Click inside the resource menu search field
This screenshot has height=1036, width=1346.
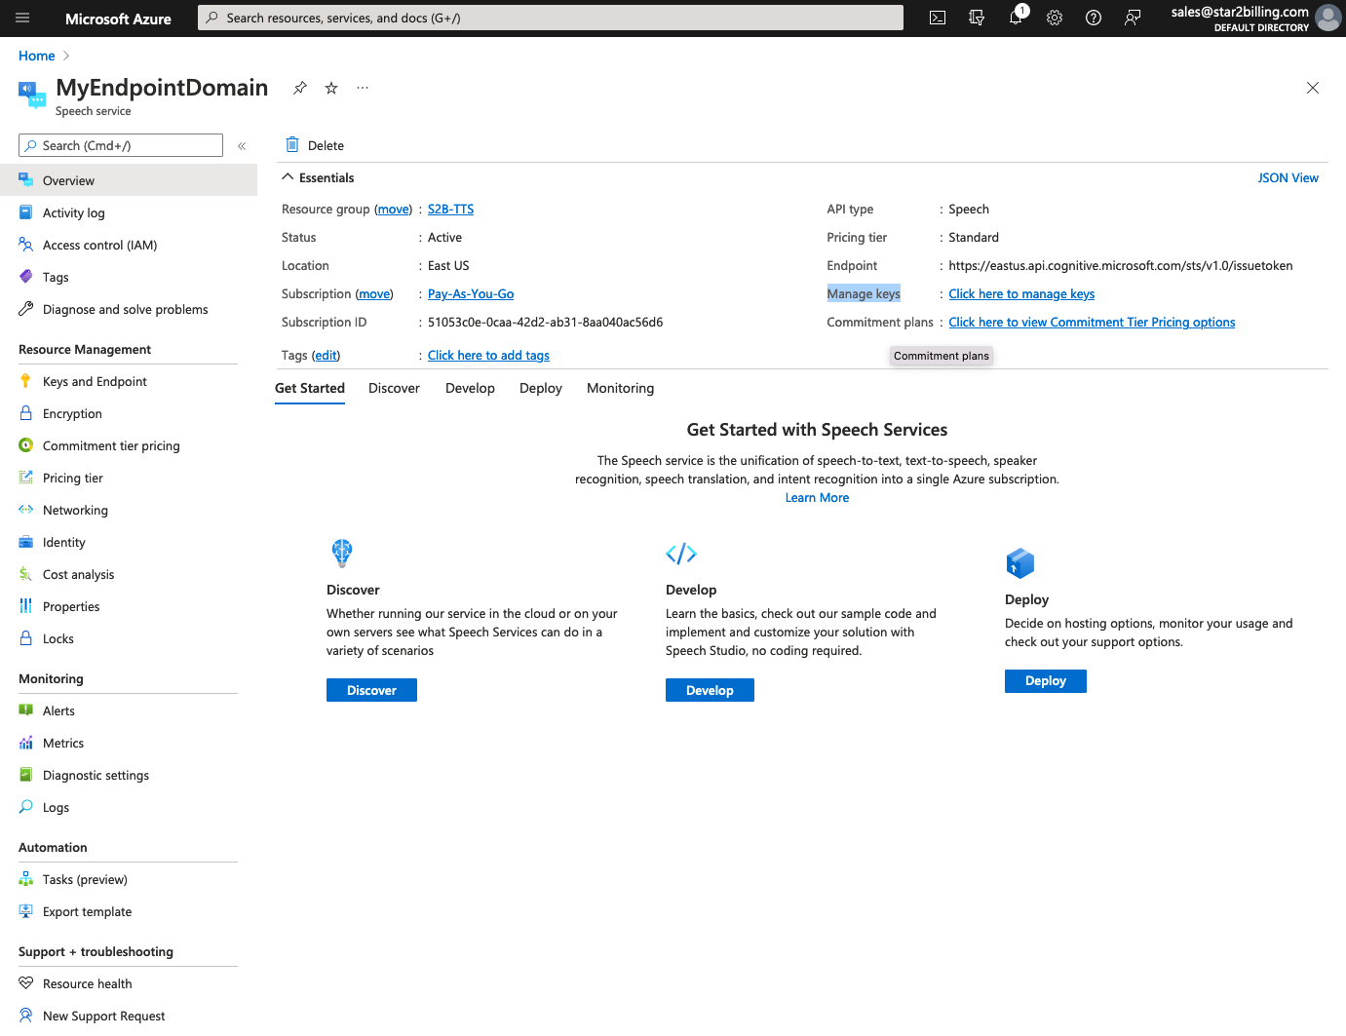tap(121, 145)
